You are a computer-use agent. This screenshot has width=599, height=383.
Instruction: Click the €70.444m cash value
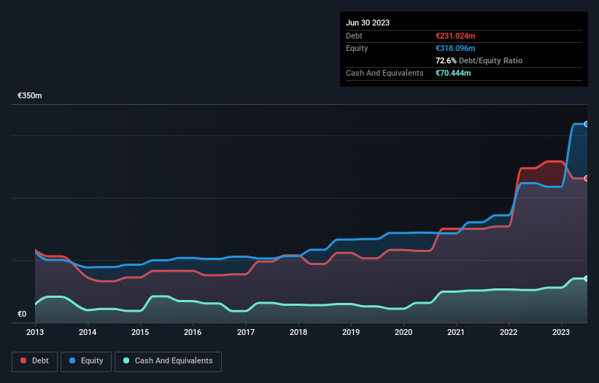[x=453, y=73]
